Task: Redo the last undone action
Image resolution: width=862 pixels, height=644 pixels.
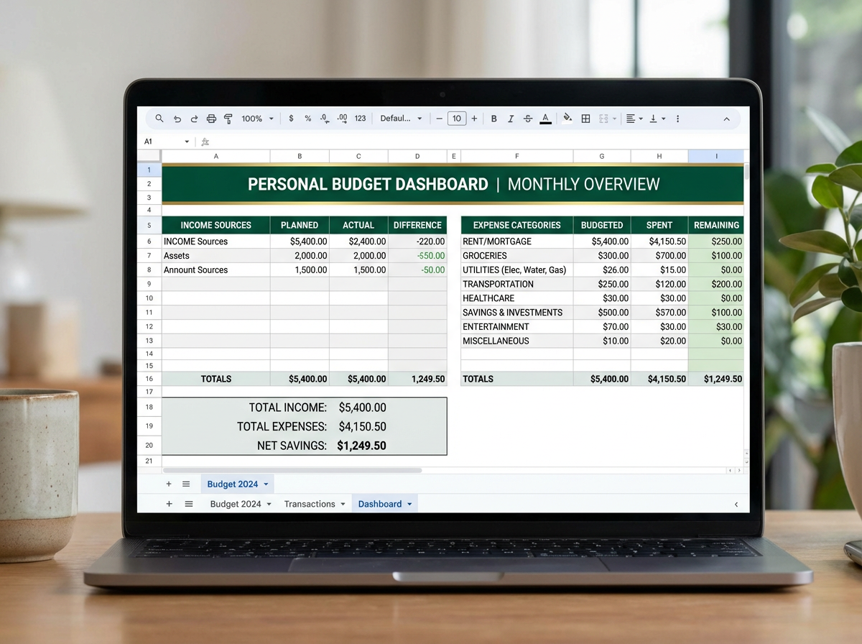Action: pyautogui.click(x=194, y=119)
